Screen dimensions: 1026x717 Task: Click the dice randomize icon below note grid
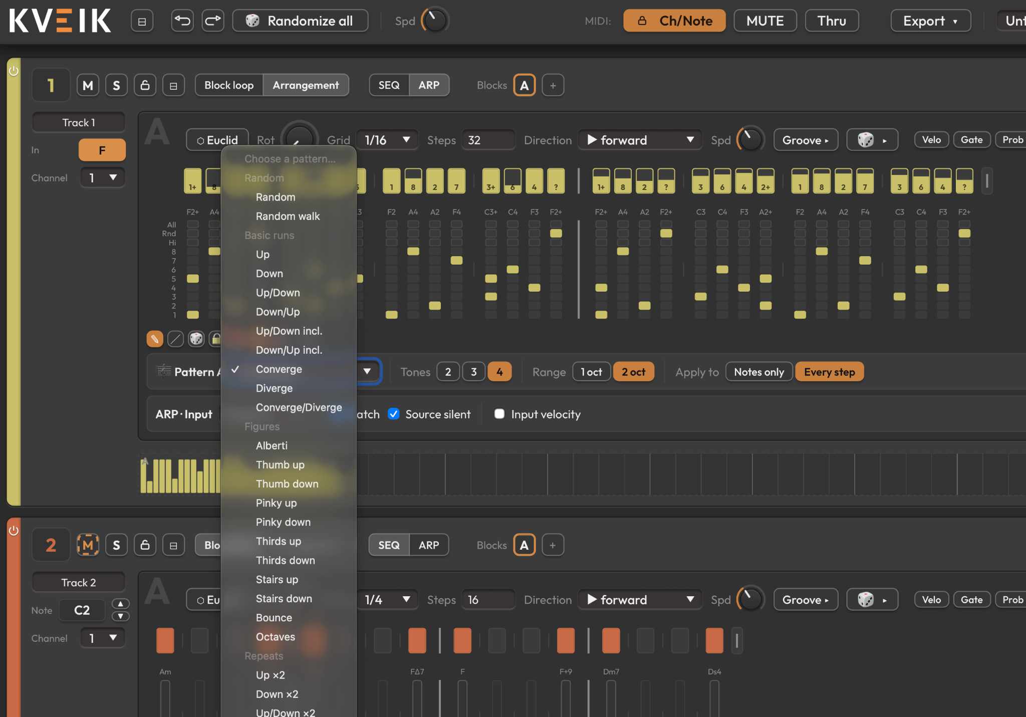(196, 339)
